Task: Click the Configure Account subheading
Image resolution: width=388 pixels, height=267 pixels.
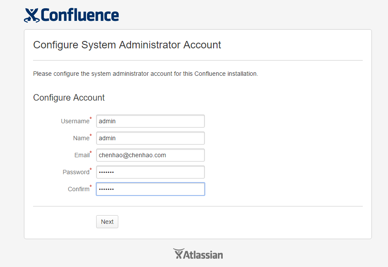Action: (x=69, y=98)
